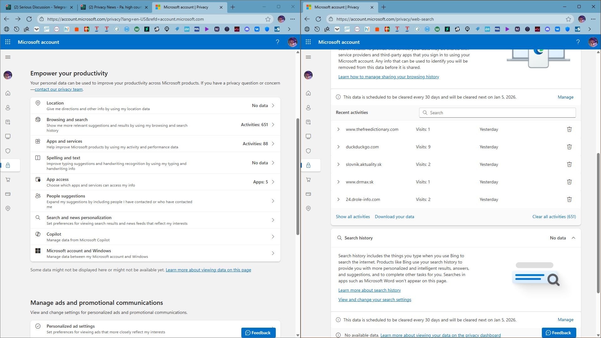Open the help icon in the left window header
The width and height of the screenshot is (601, 338).
click(277, 42)
